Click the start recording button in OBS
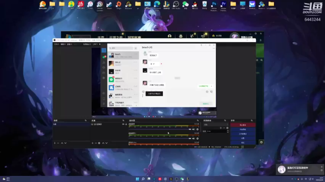 243,129
